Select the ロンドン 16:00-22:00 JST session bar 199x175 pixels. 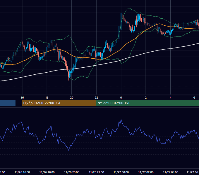[x=59, y=103]
